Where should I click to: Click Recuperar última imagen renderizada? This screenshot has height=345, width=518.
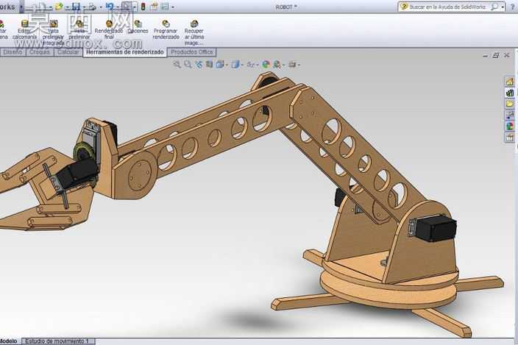[194, 32]
